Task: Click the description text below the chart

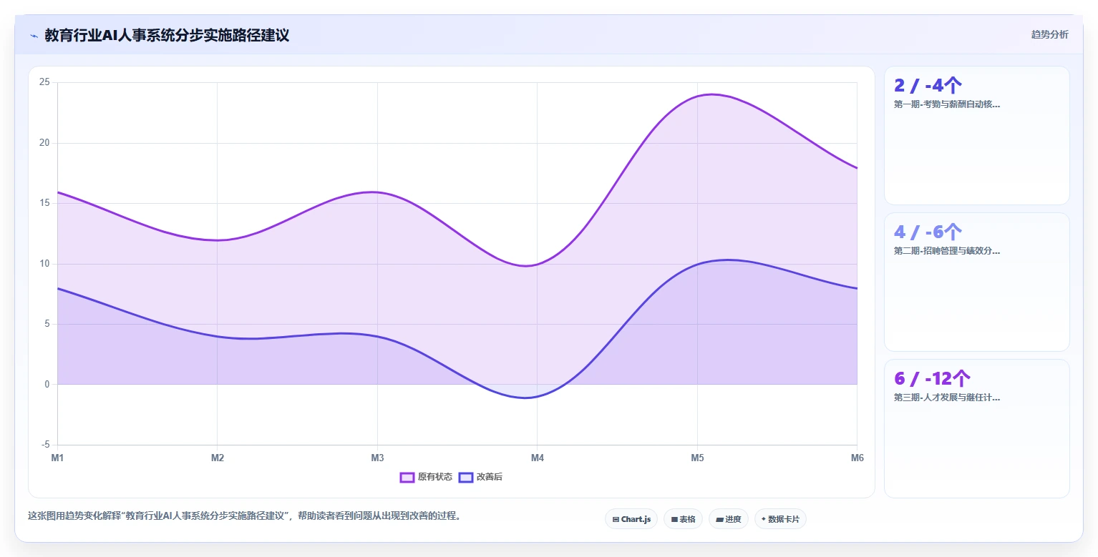Action: [244, 516]
